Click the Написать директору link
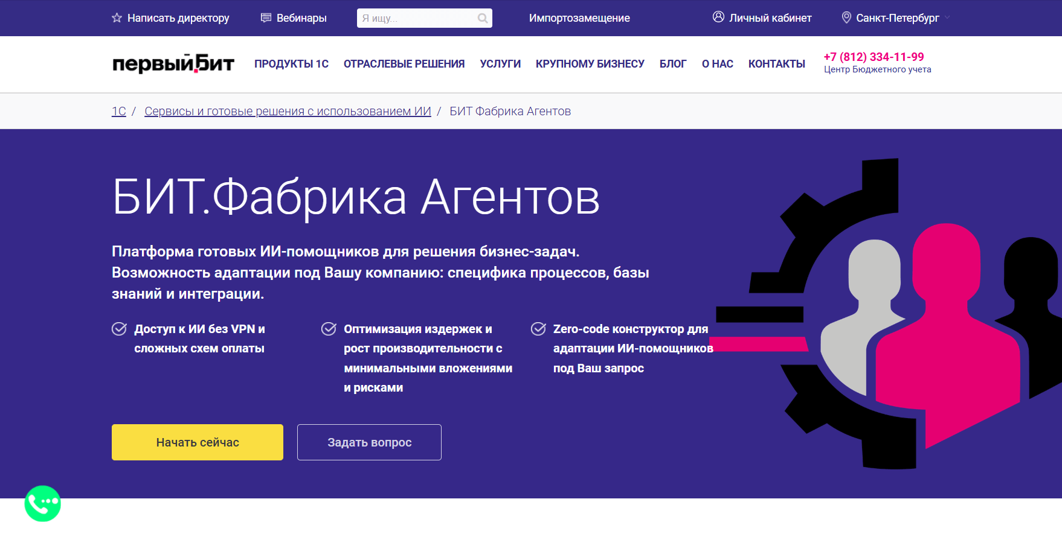This screenshot has width=1062, height=534. coord(178,18)
